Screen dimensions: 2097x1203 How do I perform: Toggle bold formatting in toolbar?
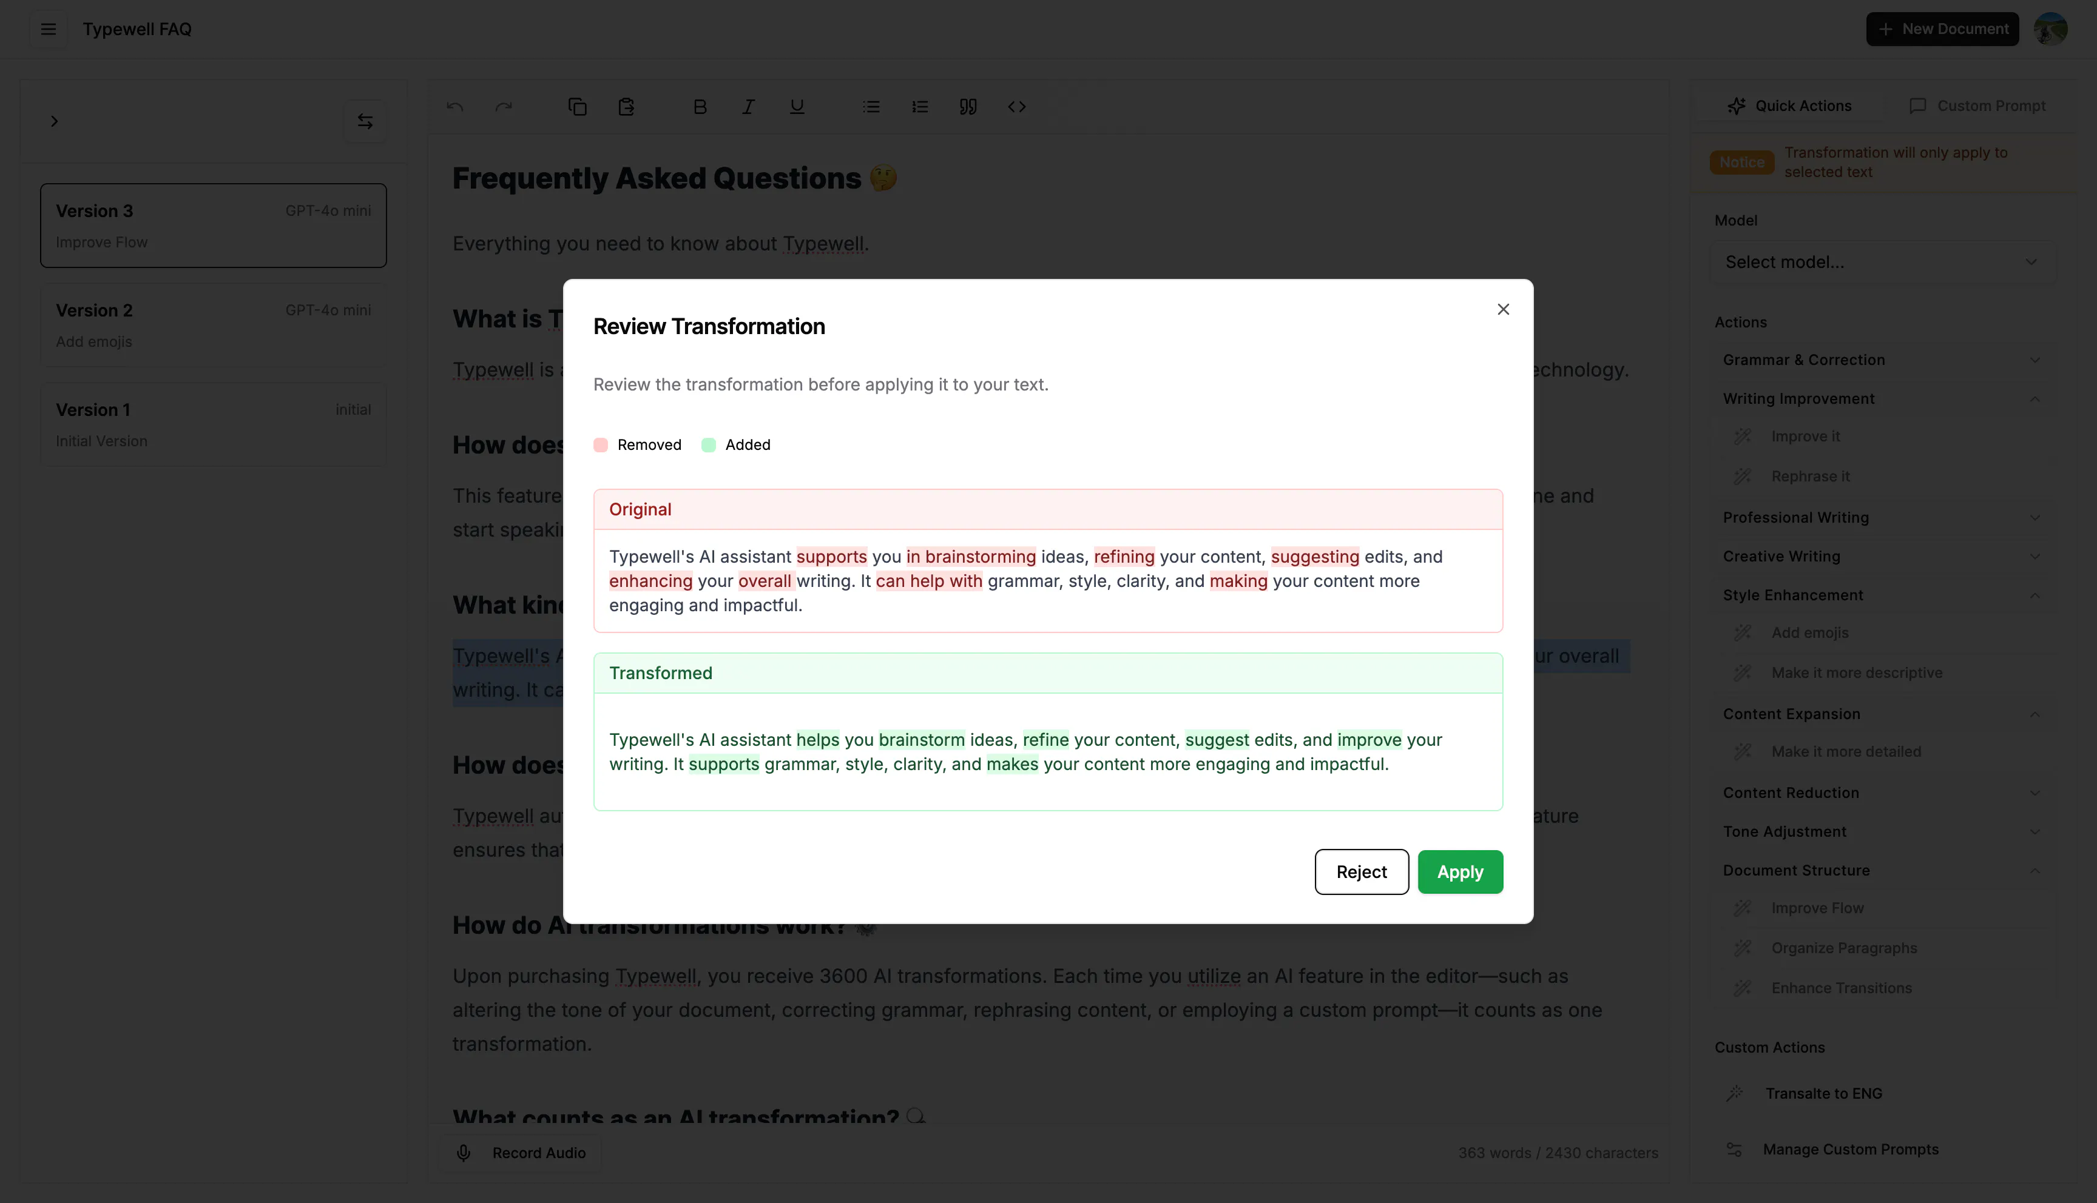click(699, 107)
